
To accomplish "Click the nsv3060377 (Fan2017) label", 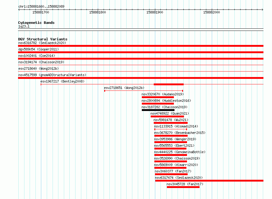I will click(x=173, y=171).
